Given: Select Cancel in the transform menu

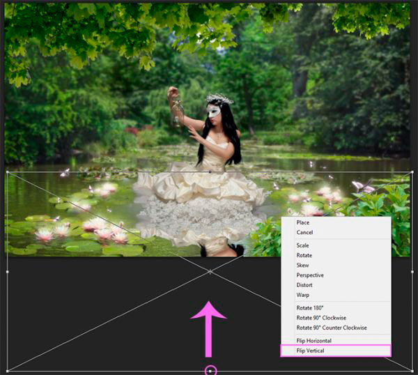Looking at the screenshot, I should coord(336,232).
